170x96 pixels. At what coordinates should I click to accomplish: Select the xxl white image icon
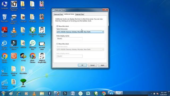[x=42, y=5]
